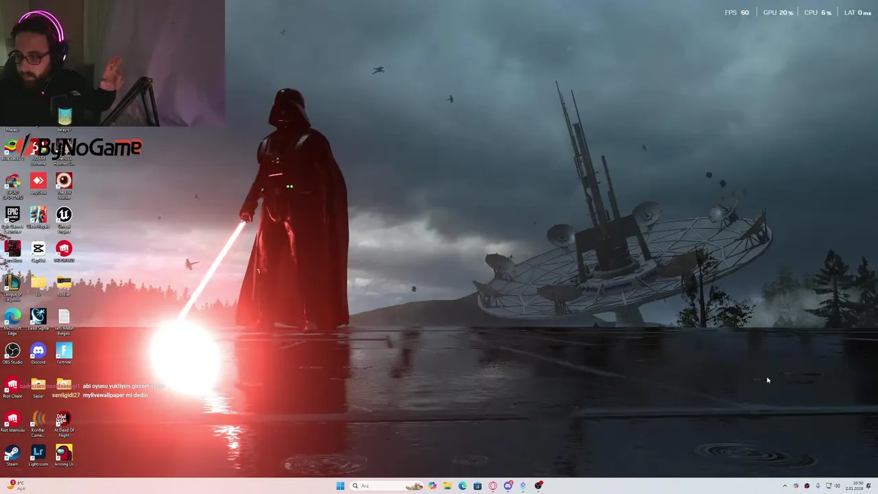Viewport: 878px width, 494px height.
Task: Select the AnyDesk desktop icon
Action: point(38,183)
